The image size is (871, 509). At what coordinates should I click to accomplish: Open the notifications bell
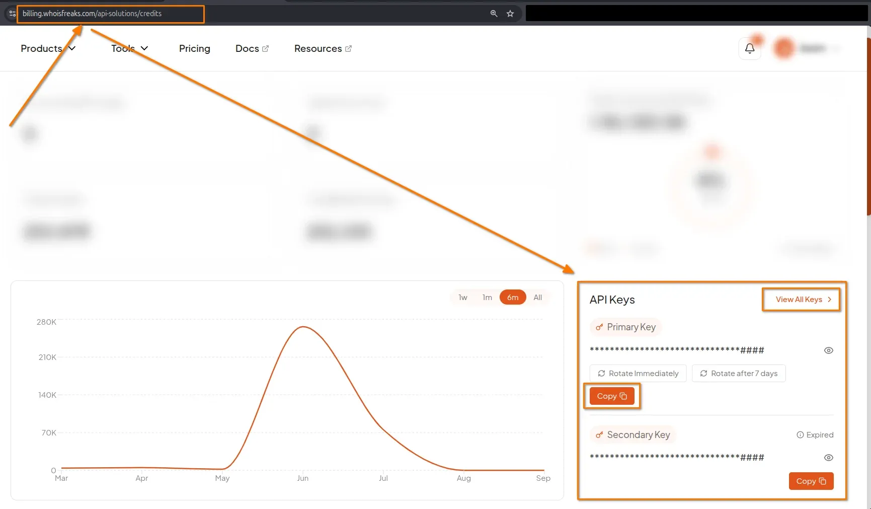(750, 48)
